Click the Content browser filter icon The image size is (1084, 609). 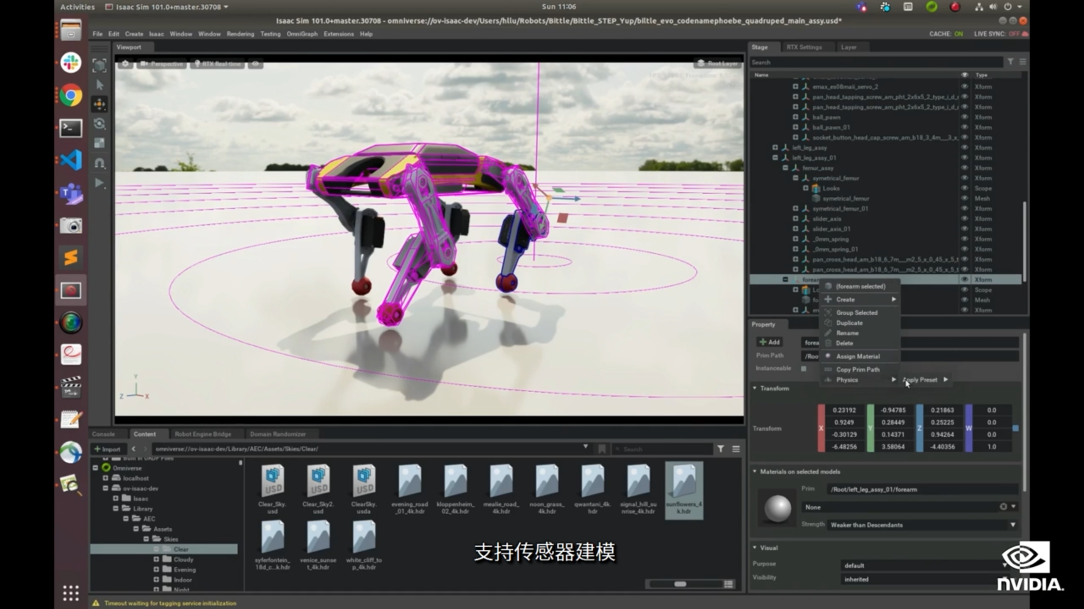point(721,449)
